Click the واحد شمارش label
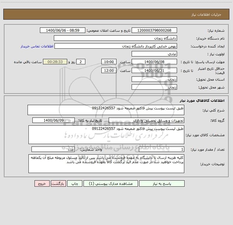Viewport: 233px width, 225px height. (x=91, y=149)
